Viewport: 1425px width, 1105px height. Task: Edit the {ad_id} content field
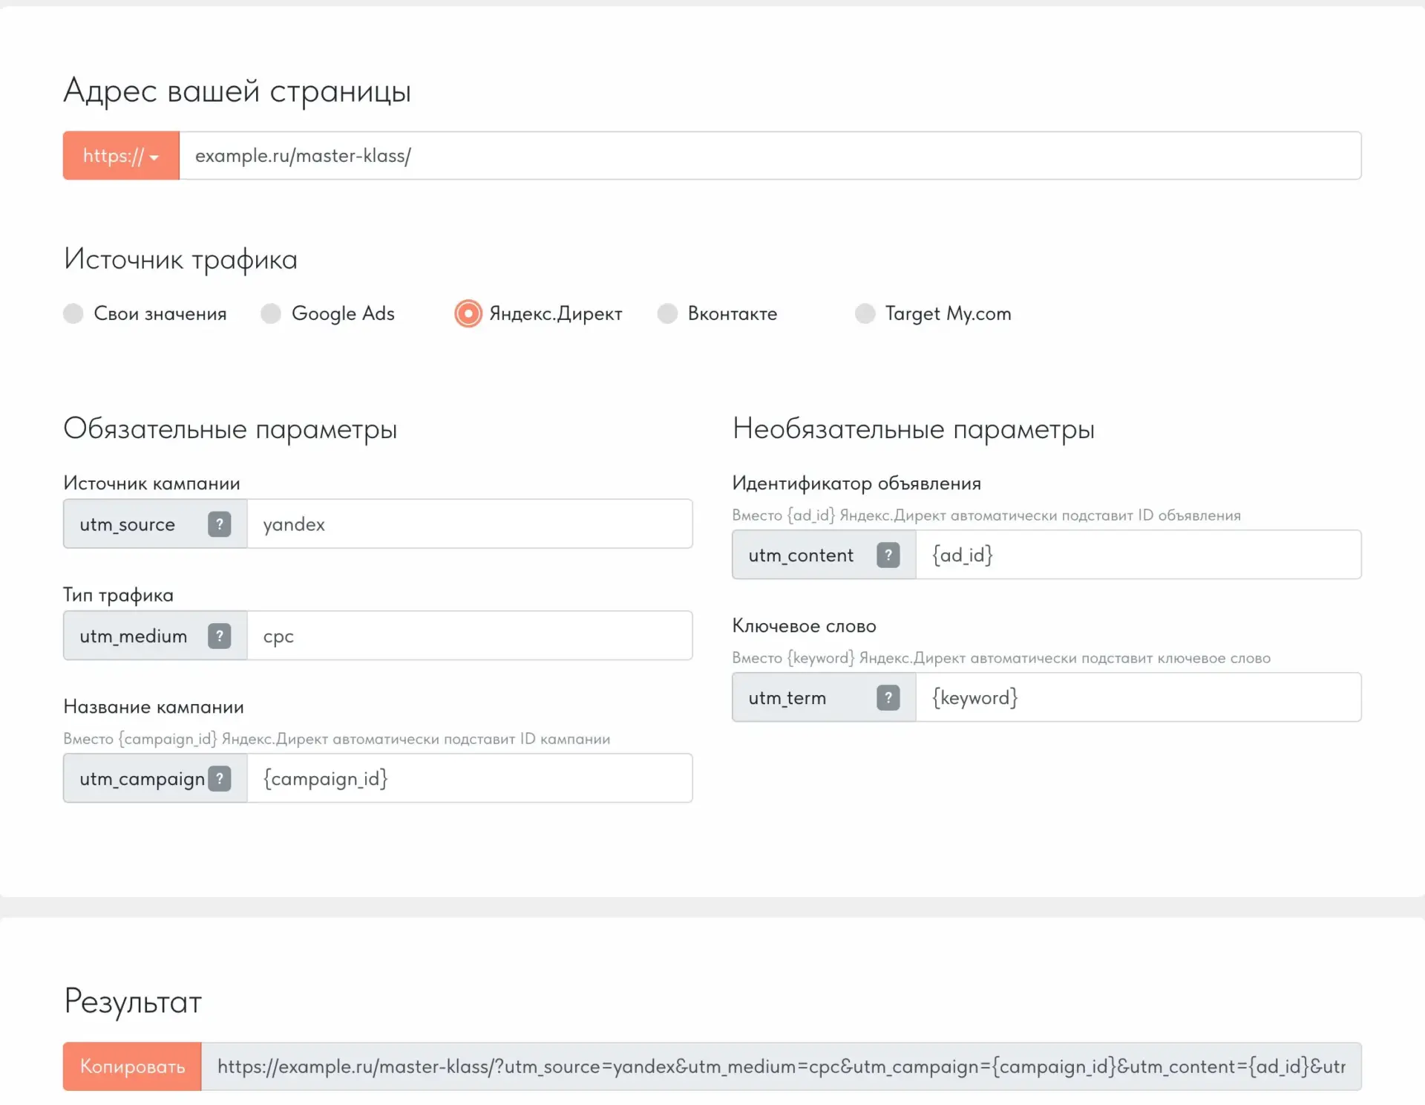(x=1139, y=555)
